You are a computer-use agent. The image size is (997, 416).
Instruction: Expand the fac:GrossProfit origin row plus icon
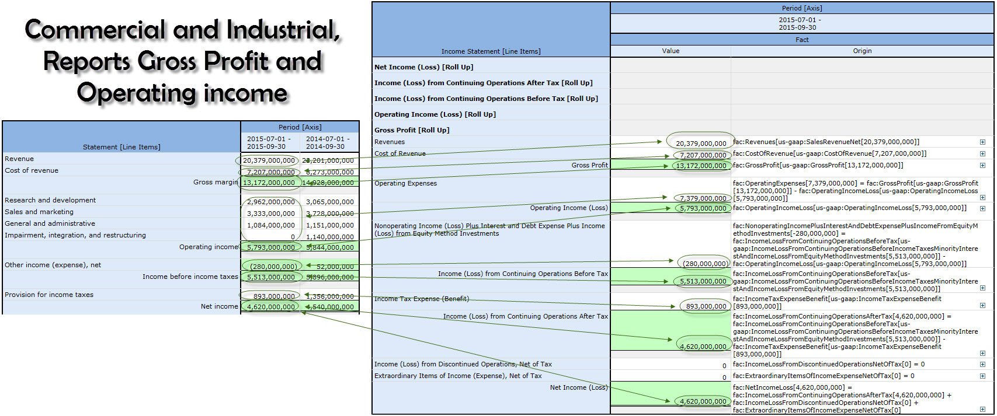click(982, 165)
